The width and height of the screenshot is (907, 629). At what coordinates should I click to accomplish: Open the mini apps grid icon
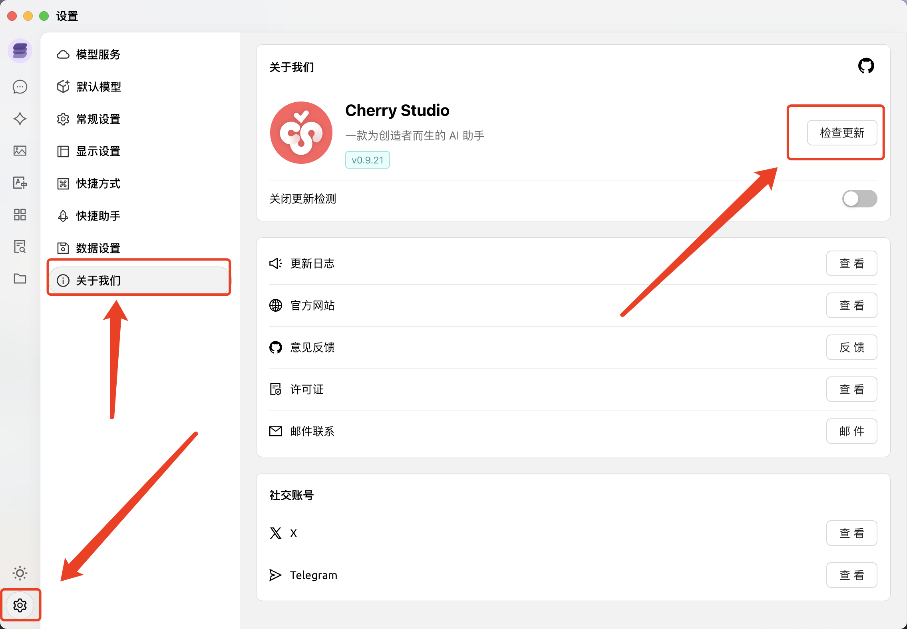[20, 215]
